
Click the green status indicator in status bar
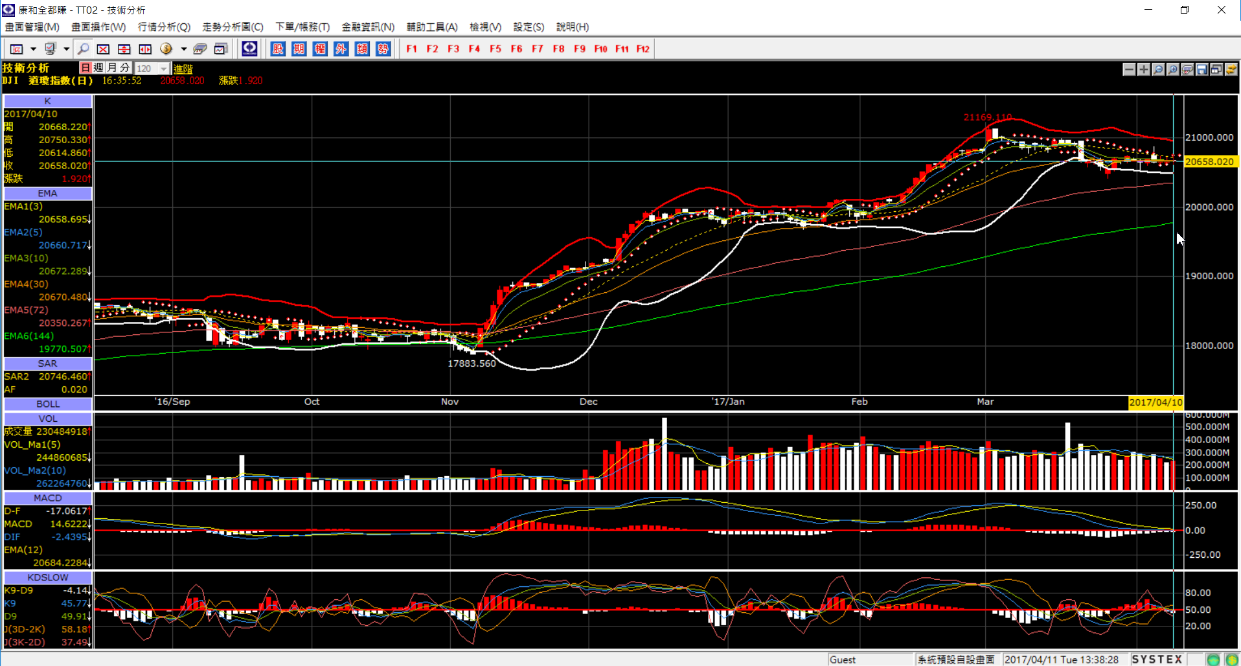pyautogui.click(x=1214, y=660)
